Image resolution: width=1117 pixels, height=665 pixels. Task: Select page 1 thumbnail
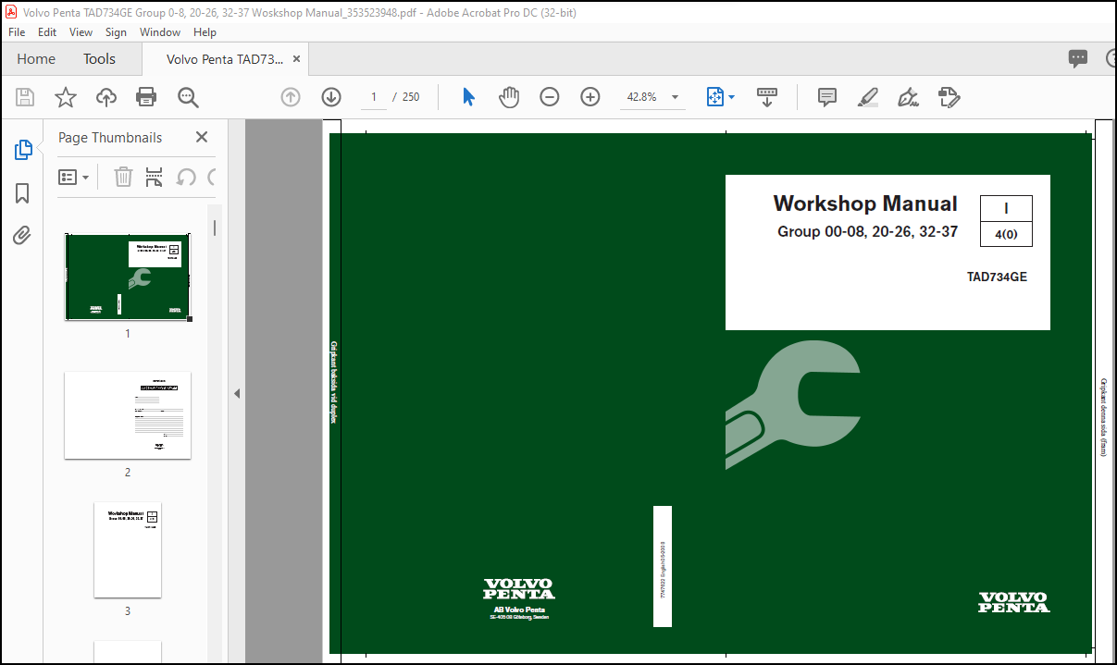pos(128,277)
